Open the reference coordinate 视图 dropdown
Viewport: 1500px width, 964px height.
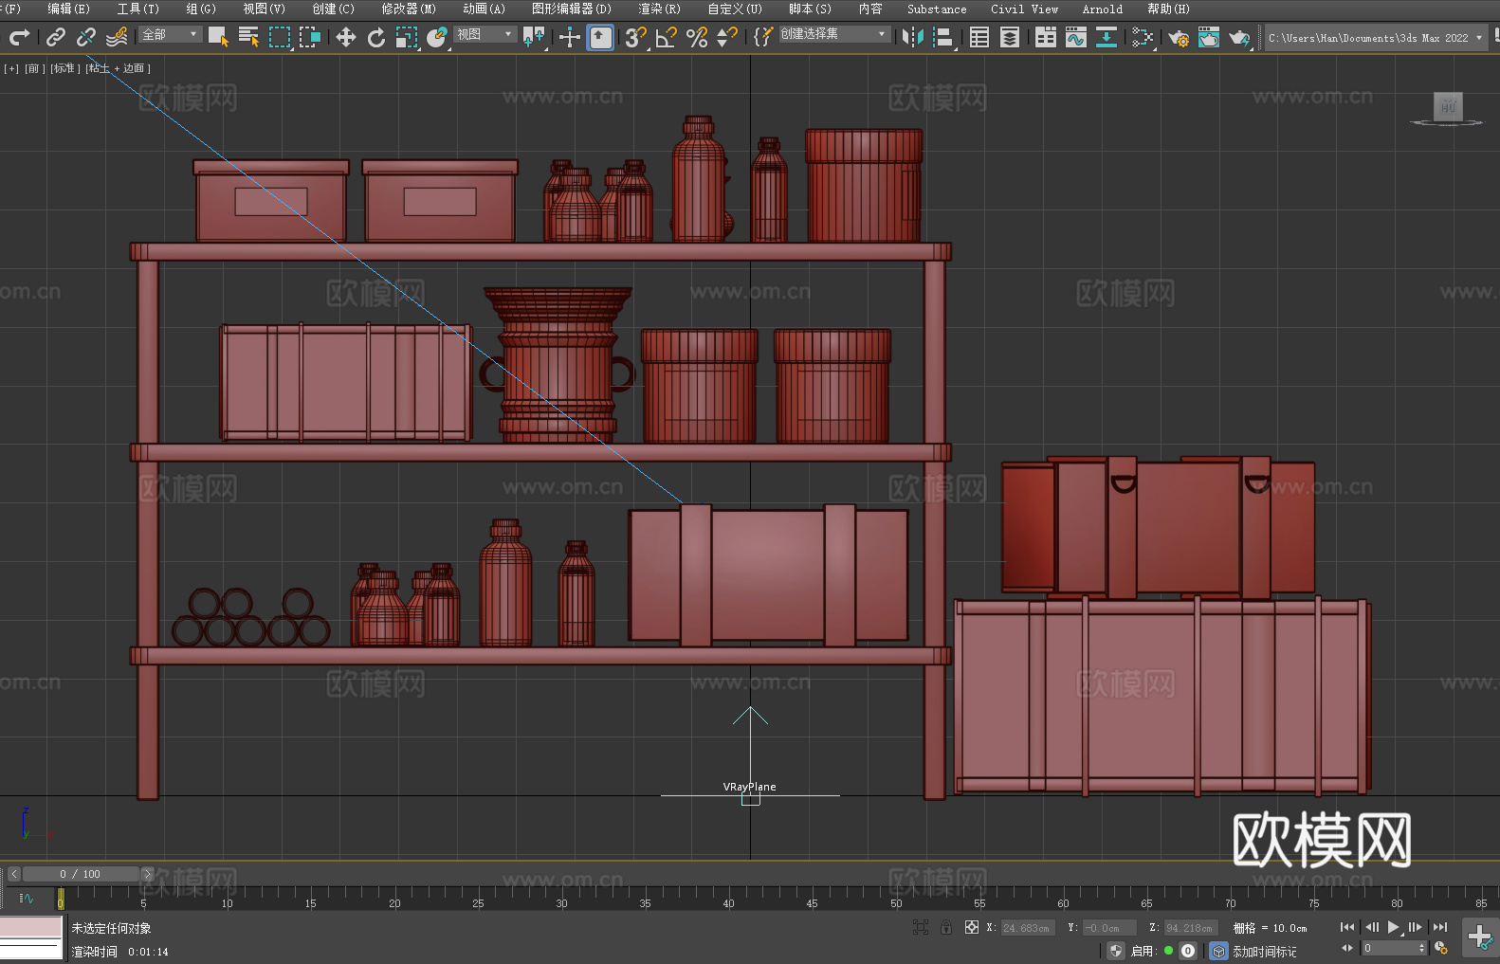(485, 34)
